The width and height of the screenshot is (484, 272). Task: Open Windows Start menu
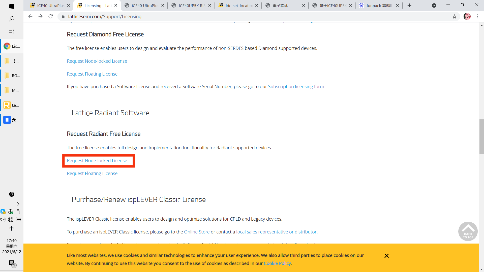pos(12,6)
